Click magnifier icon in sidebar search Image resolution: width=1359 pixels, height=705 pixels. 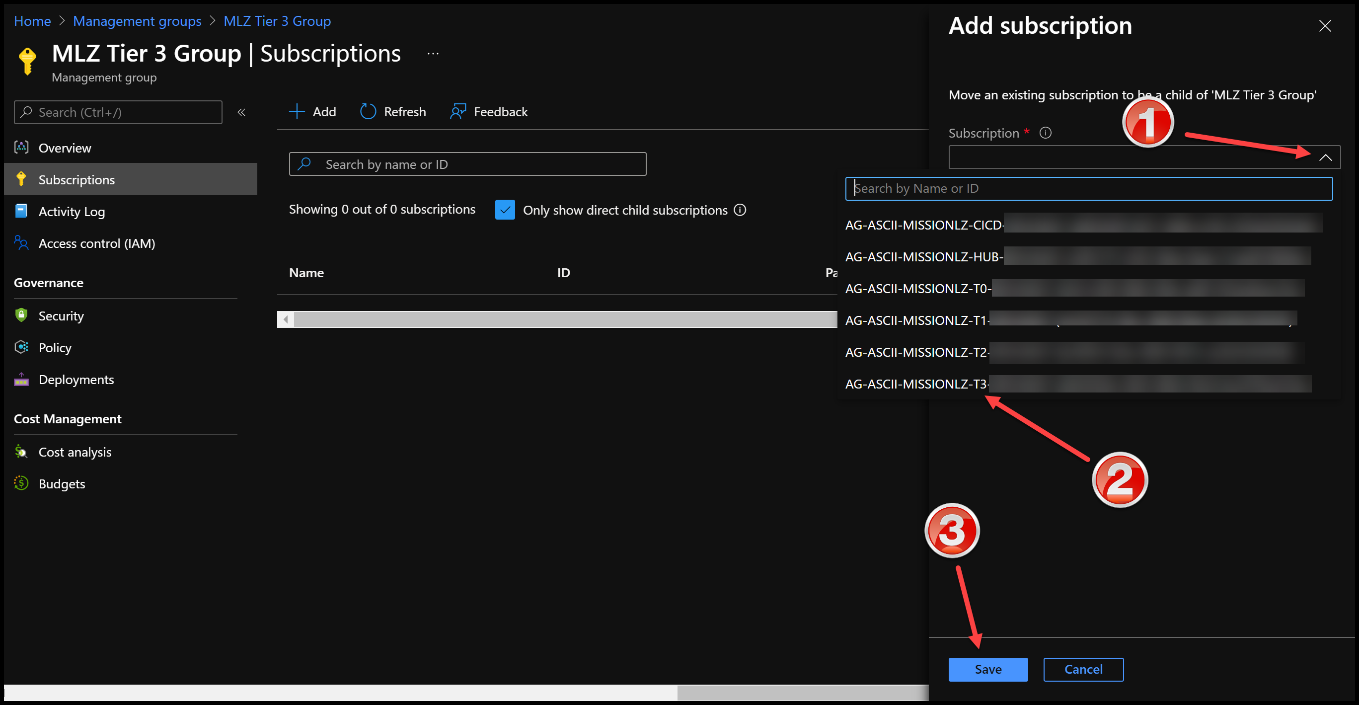(x=26, y=112)
